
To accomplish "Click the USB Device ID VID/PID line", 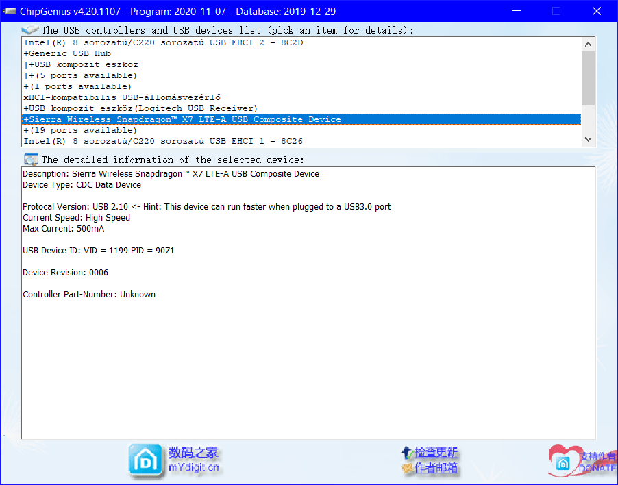I will point(98,251).
